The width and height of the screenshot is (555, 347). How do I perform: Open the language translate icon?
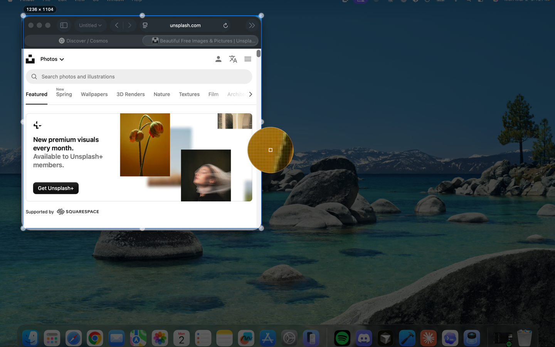tap(233, 59)
